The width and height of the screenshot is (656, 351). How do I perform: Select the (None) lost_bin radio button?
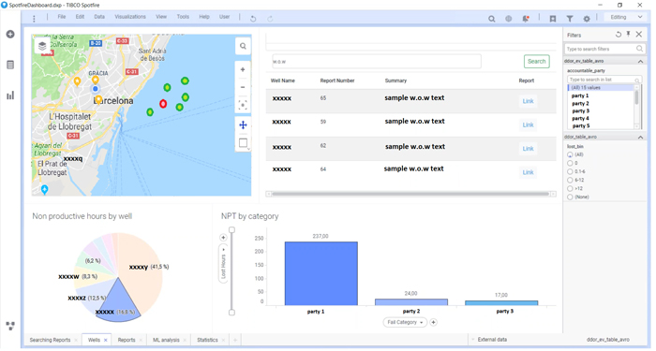(570, 197)
